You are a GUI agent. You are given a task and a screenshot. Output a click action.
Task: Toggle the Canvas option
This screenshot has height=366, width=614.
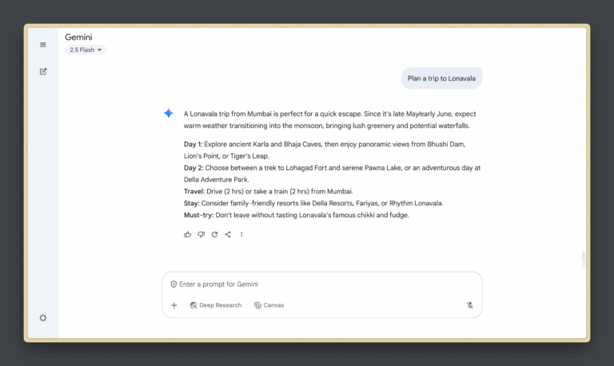tap(269, 305)
